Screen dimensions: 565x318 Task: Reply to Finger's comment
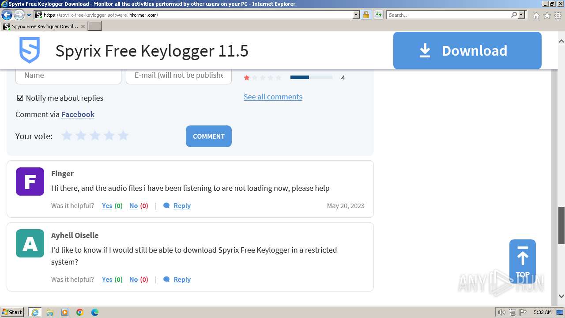182,206
